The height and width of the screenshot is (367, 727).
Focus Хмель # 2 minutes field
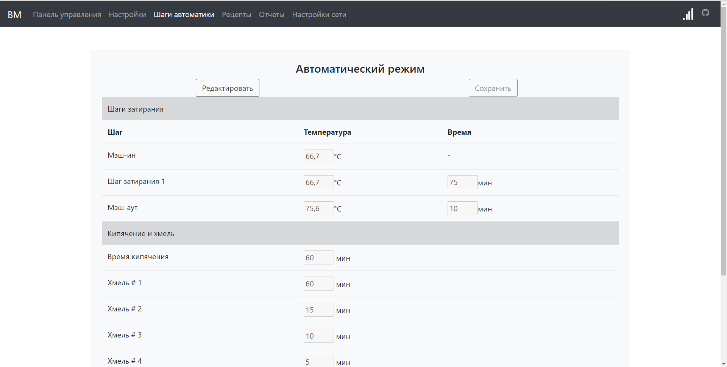pos(318,309)
